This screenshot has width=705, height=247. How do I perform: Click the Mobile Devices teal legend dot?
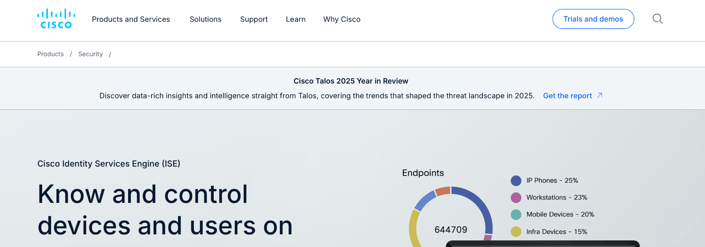pyautogui.click(x=516, y=215)
